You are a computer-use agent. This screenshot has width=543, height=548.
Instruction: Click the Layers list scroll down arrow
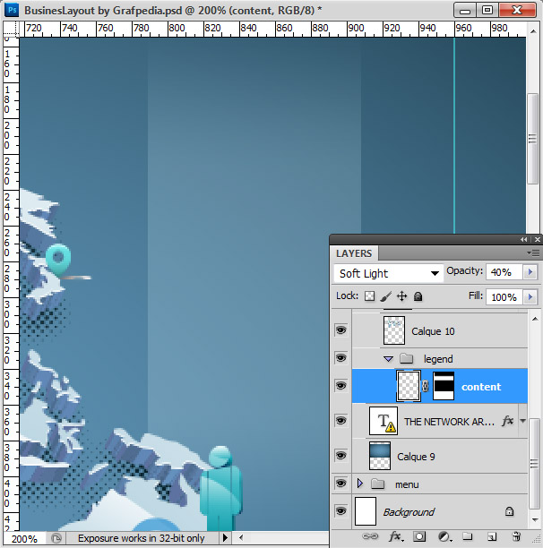(535, 520)
